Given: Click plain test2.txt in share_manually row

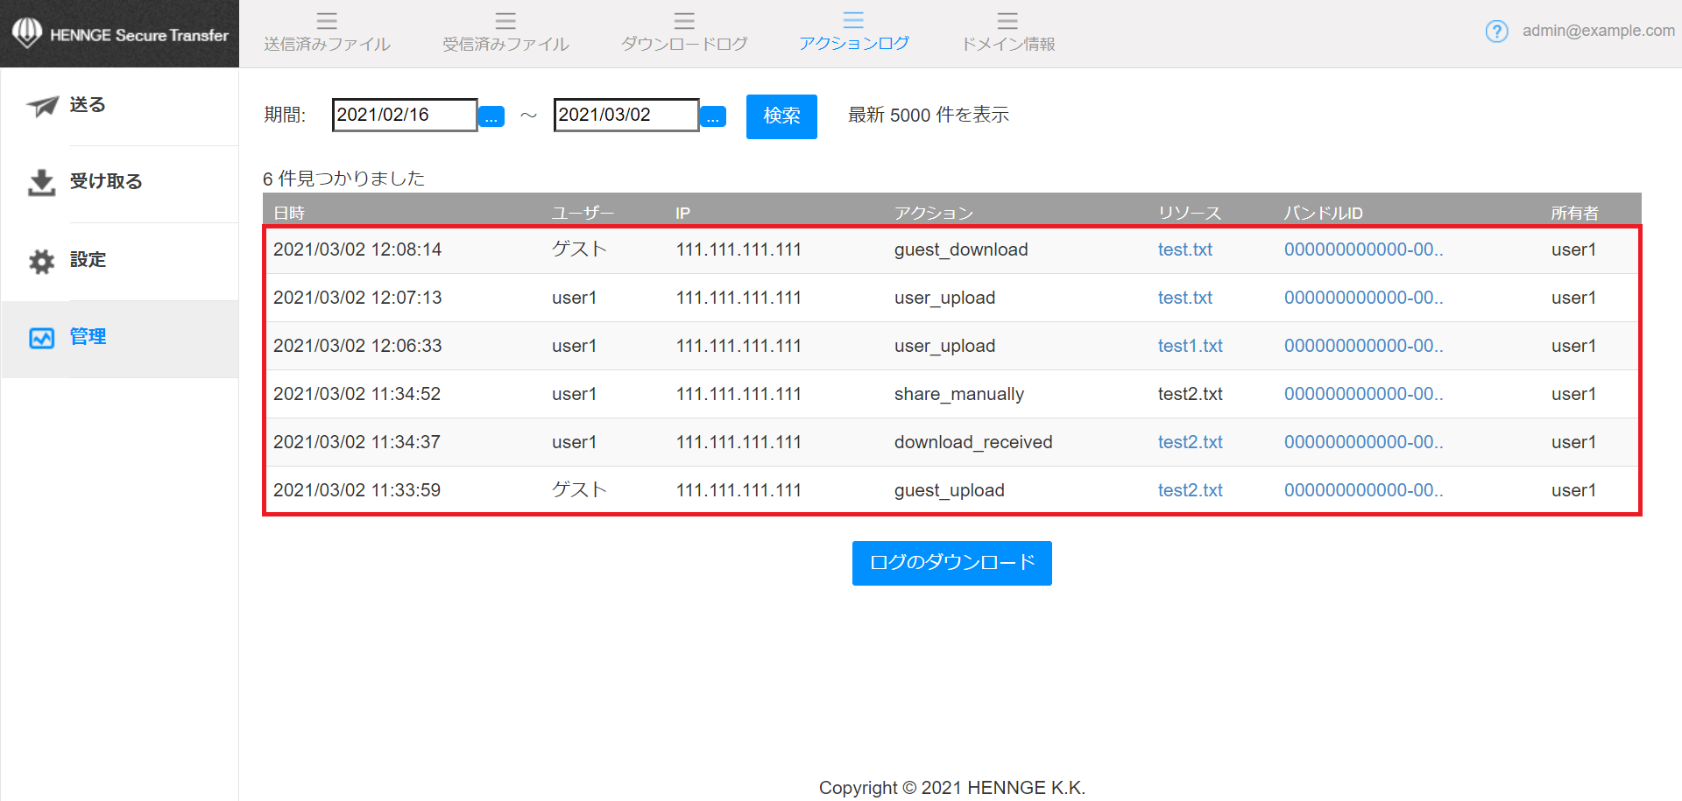Looking at the screenshot, I should 1190,394.
